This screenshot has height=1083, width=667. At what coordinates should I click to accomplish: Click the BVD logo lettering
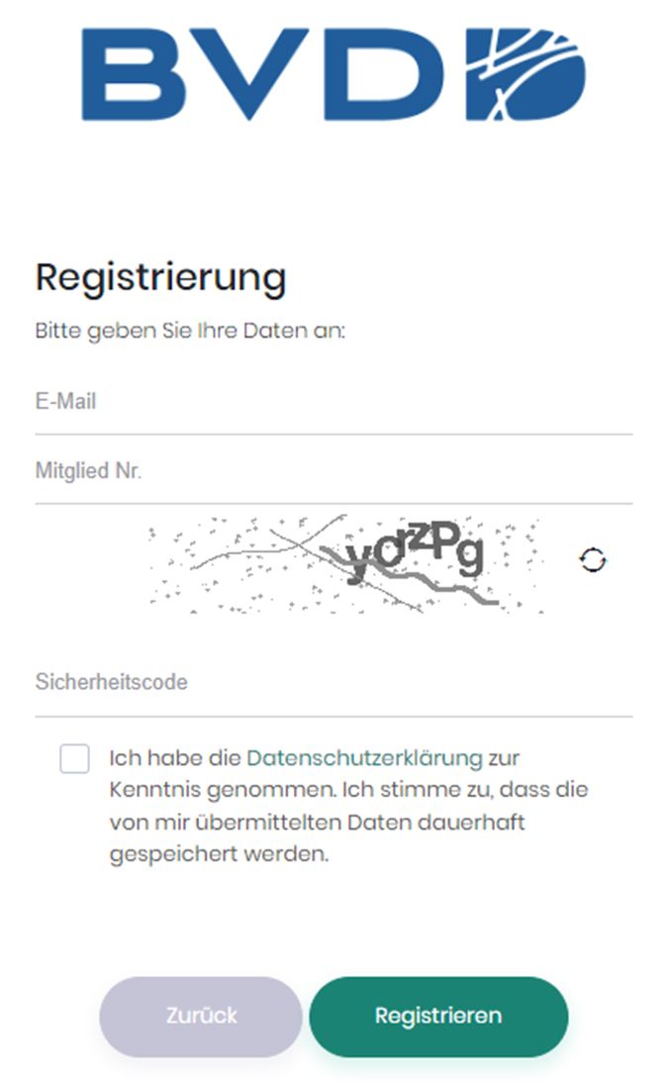coord(263,74)
